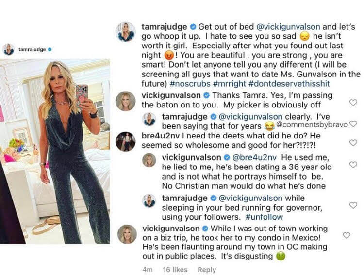Click Reply under the last comment
Viewport: 364px width, 275px height.
click(x=207, y=270)
